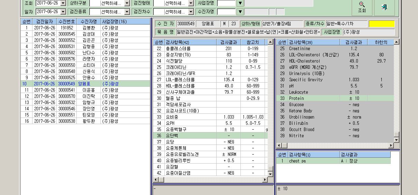Click the up arrow of 검사항목(39) scrollbar
The height and width of the screenshot is (195, 418).
pyautogui.click(x=397, y=42)
